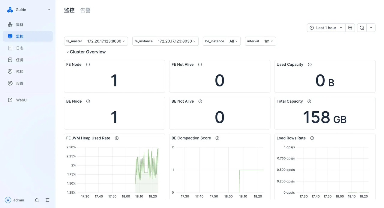Open the 巡检 inspection sidebar item
Viewport: 384px width, 208px height.
28,71
